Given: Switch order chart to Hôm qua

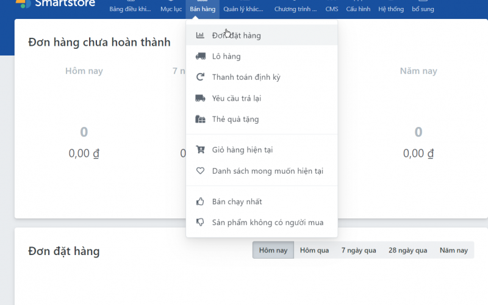Looking at the screenshot, I should click(314, 250).
